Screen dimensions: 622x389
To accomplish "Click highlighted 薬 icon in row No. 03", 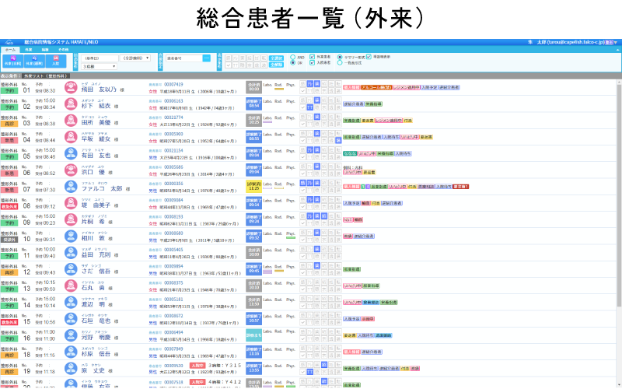I will pyautogui.click(x=317, y=117).
